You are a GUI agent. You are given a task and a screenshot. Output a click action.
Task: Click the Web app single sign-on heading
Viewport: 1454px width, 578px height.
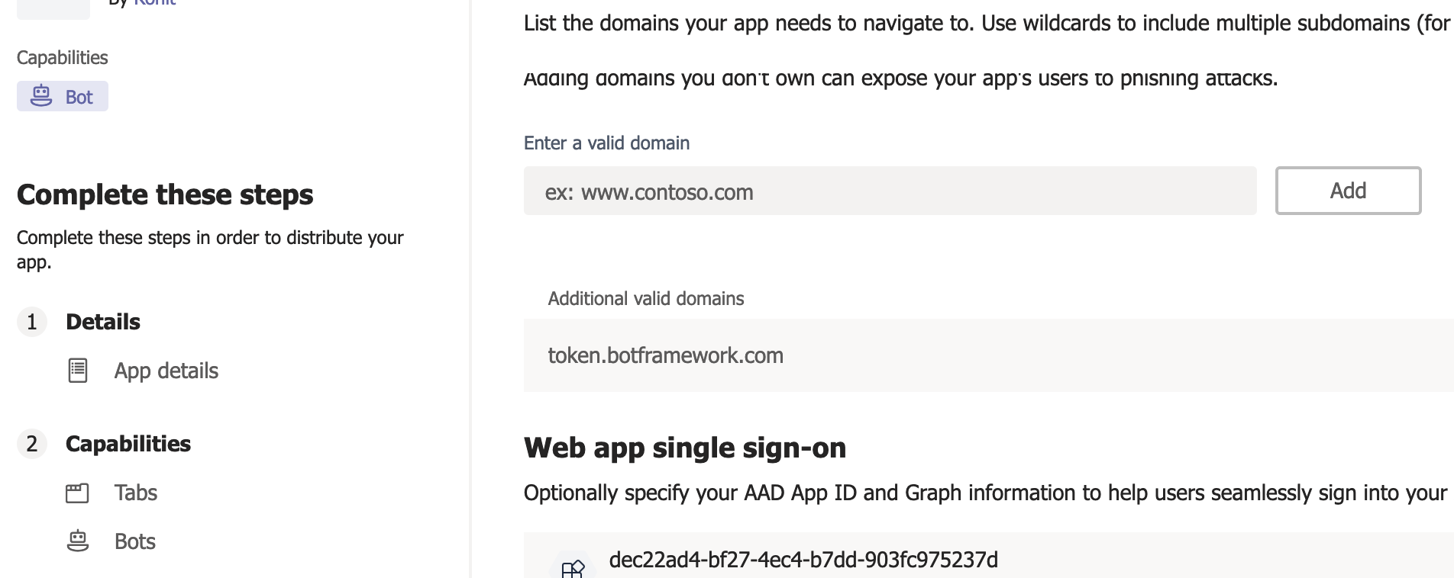point(684,448)
